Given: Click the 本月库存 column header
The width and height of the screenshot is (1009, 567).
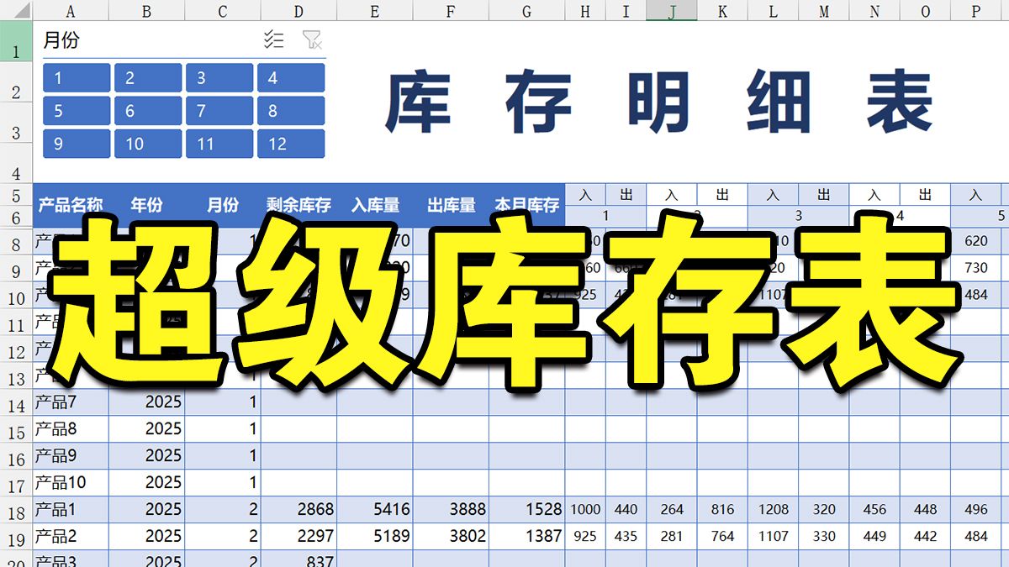Looking at the screenshot, I should (x=526, y=204).
